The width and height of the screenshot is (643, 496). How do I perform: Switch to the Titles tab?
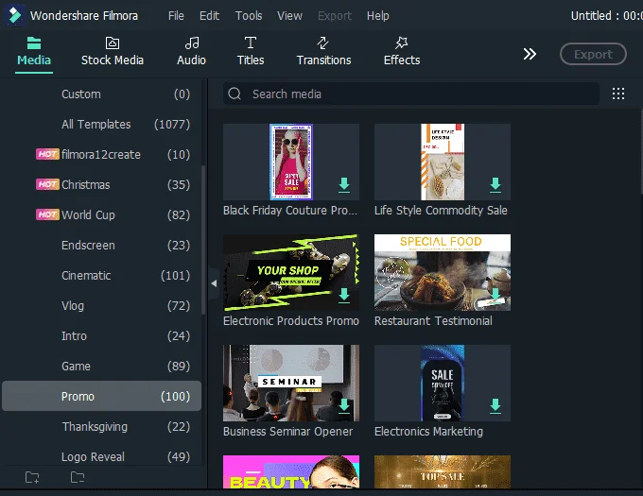pos(251,52)
